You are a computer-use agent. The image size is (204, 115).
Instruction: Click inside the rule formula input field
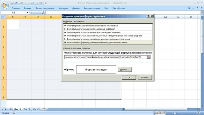click(106, 57)
